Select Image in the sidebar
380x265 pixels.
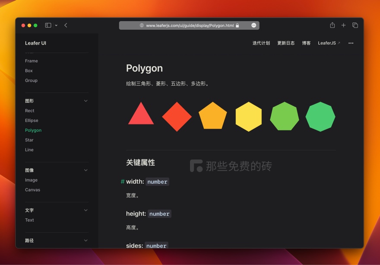click(x=31, y=180)
